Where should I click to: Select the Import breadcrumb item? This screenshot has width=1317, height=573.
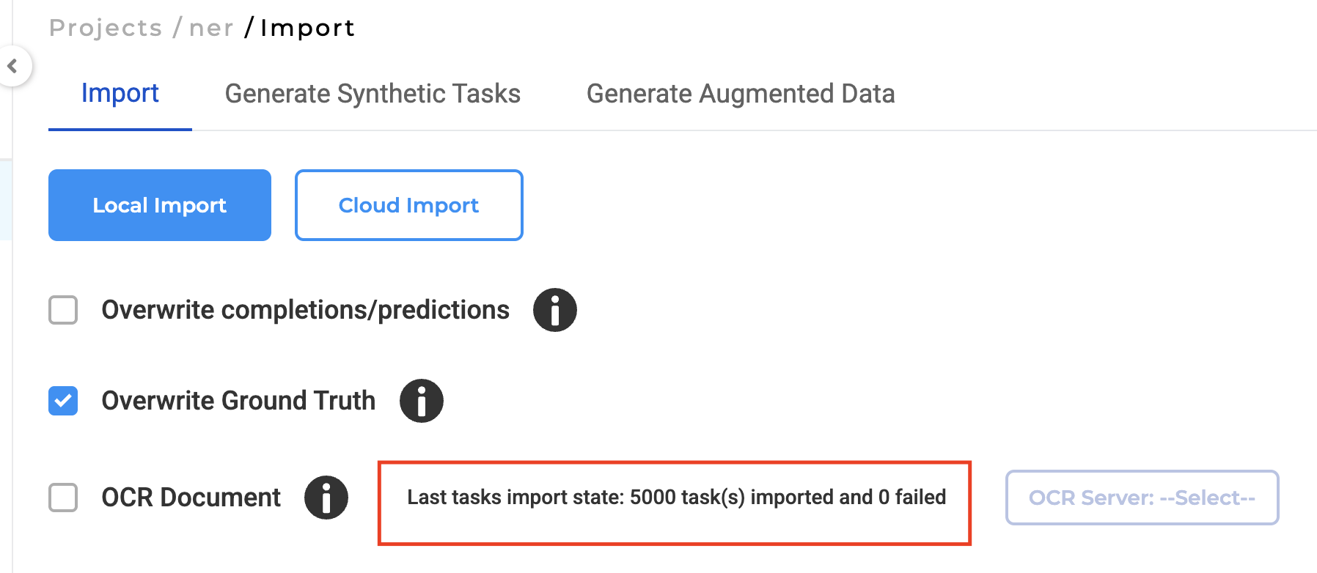(307, 28)
